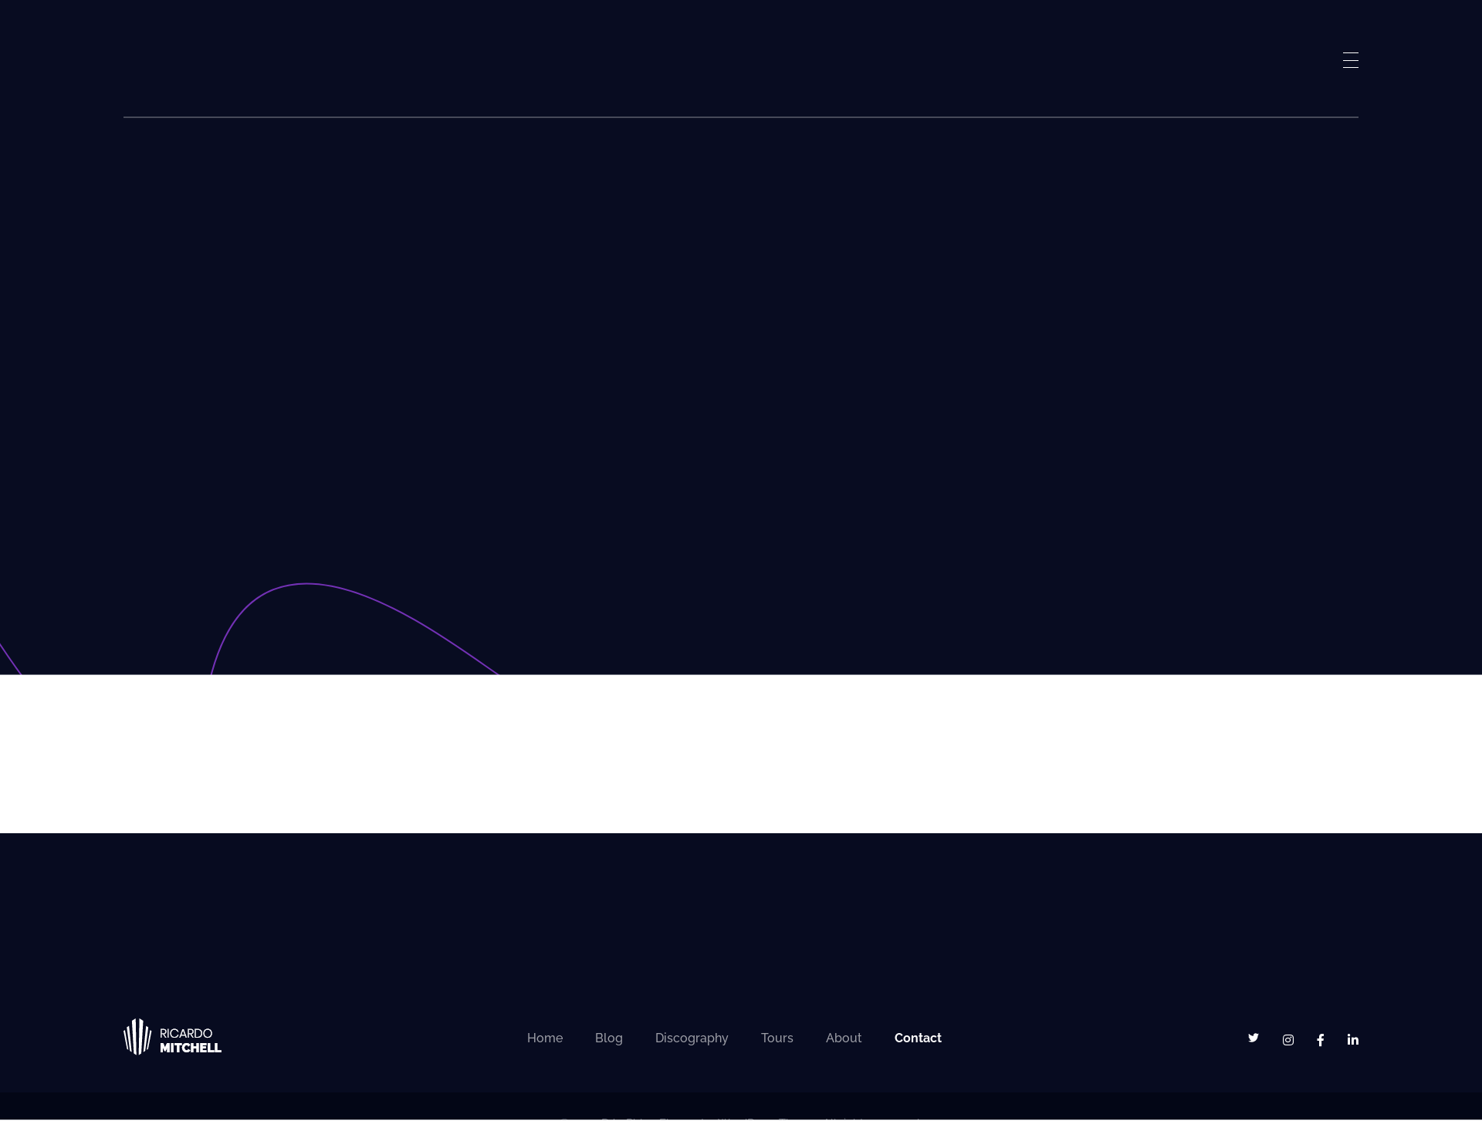
Task: Select the highlighted Contact link
Action: click(x=917, y=1038)
